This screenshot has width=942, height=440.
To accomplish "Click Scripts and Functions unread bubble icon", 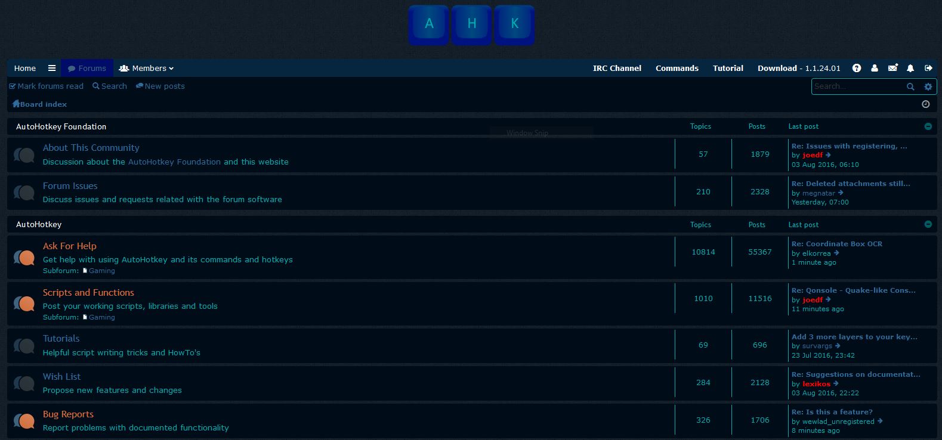I will (24, 304).
